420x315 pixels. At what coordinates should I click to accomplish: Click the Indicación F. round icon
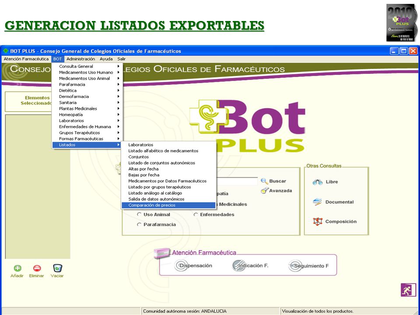[239, 266]
